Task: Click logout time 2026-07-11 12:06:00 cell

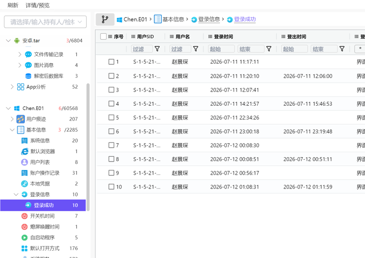Action: click(x=308, y=76)
